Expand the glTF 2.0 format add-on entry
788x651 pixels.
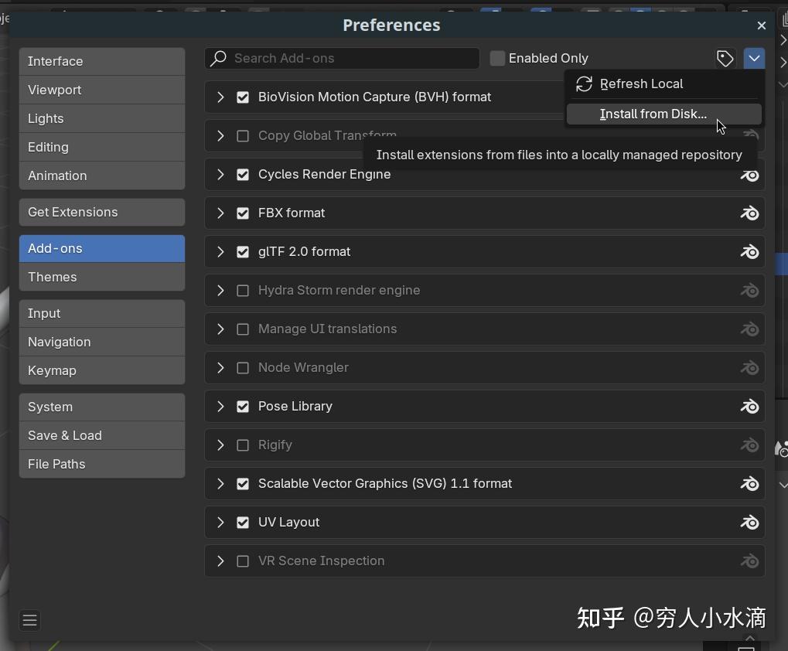(220, 252)
